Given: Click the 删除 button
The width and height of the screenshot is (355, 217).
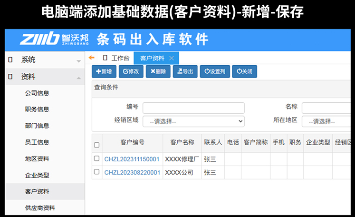Looking at the screenshot, I should coord(158,71).
